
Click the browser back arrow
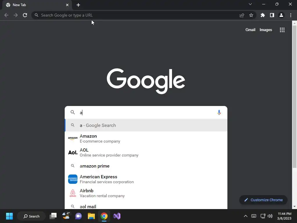coord(6,15)
